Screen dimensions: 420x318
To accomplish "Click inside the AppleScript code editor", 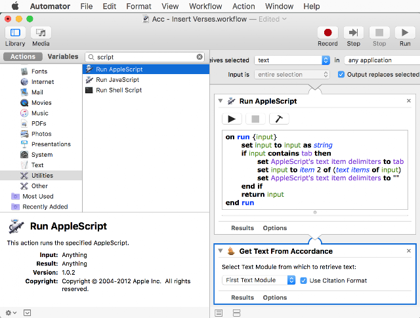I will pos(315,170).
